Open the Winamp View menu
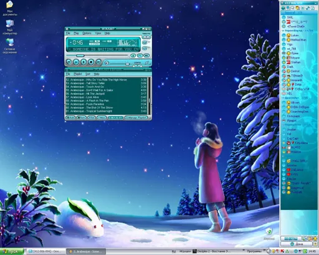This screenshot has height=255, width=319. 98,33
